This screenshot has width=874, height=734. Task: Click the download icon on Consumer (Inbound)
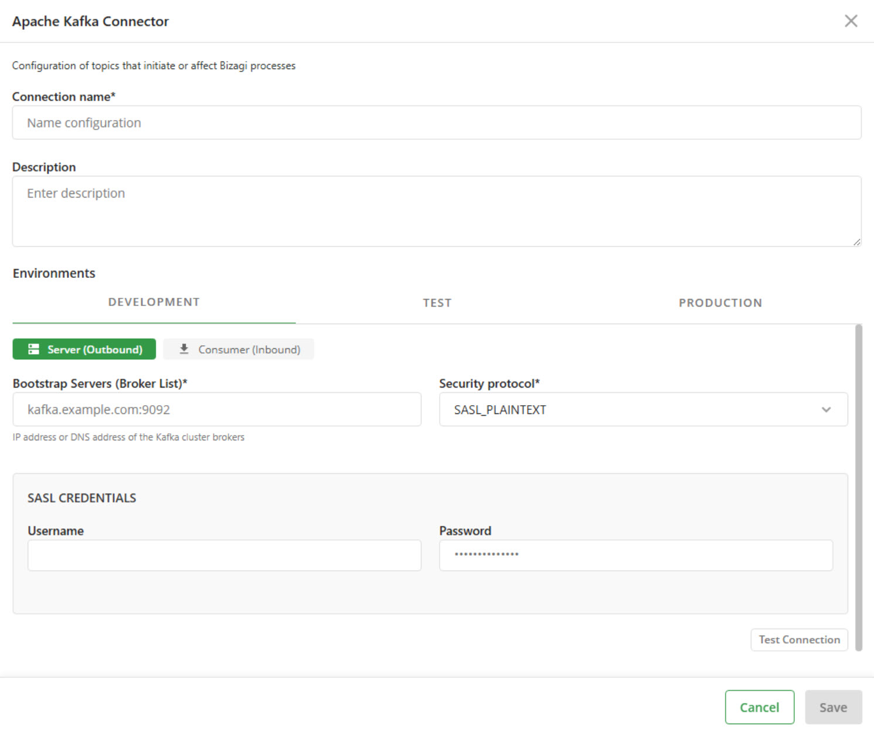coord(184,349)
